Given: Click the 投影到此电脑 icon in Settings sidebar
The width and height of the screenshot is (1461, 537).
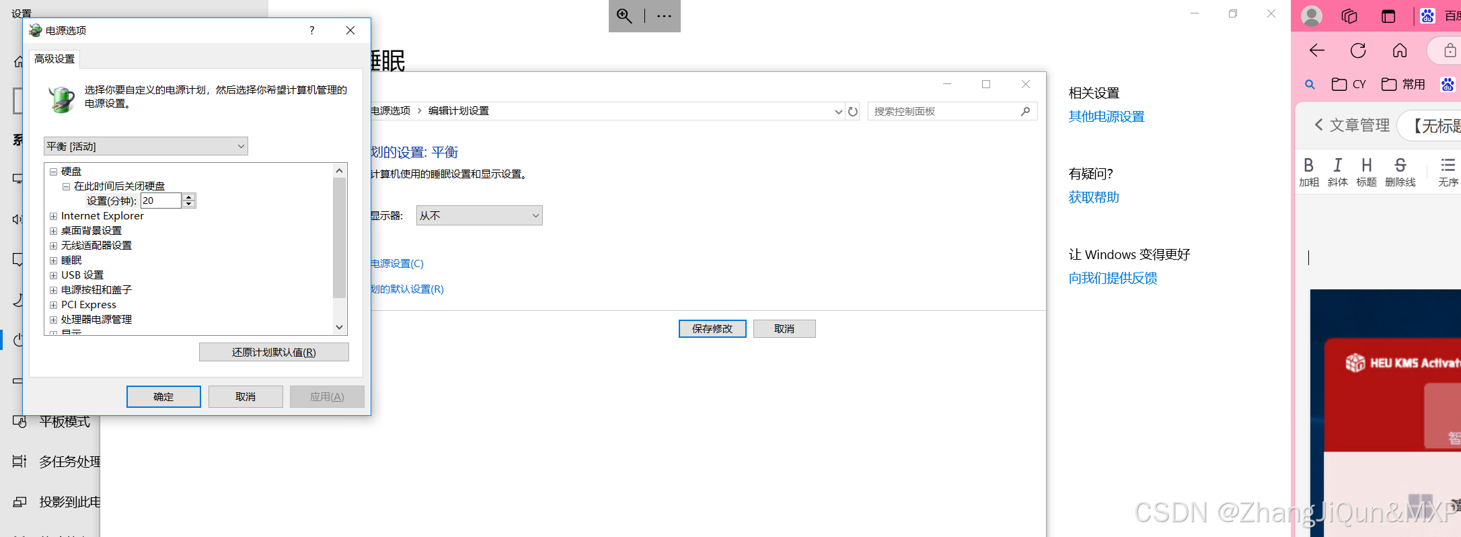Looking at the screenshot, I should tap(20, 502).
